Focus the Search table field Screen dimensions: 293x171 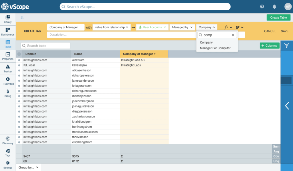45,46
